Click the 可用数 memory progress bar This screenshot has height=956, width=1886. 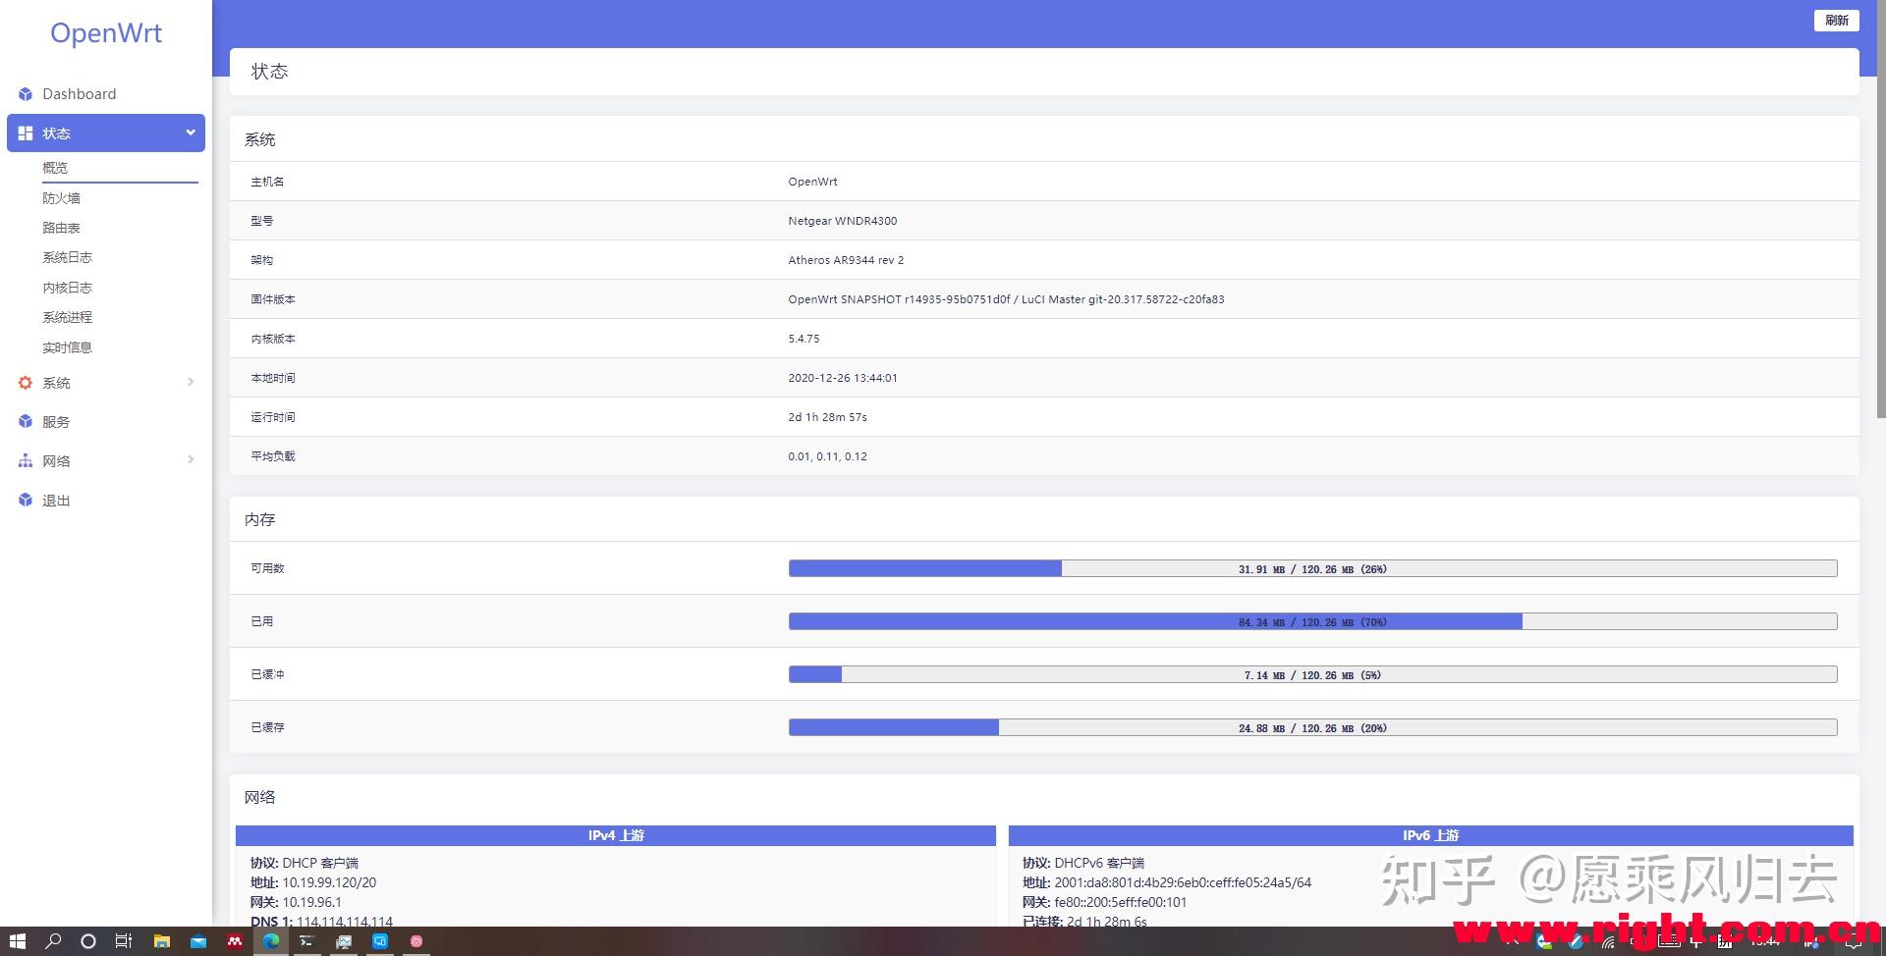click(1312, 568)
